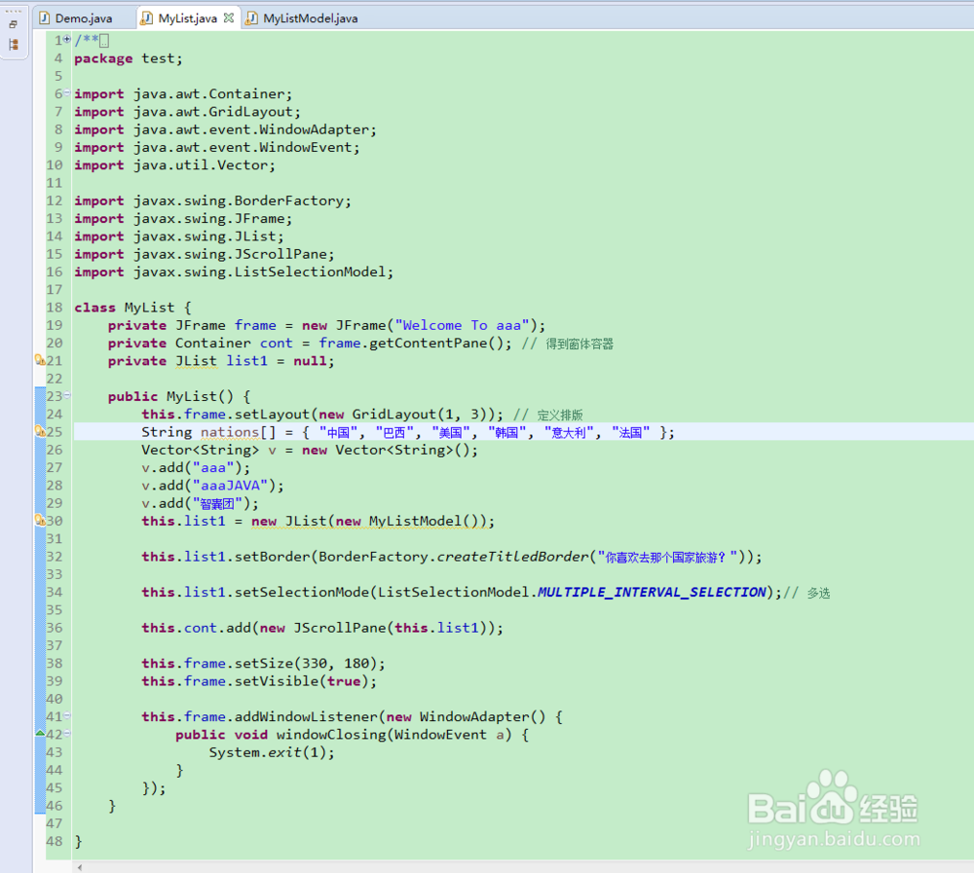Click 'addWindowListener' on line 41
This screenshot has height=873, width=974.
click(x=306, y=716)
